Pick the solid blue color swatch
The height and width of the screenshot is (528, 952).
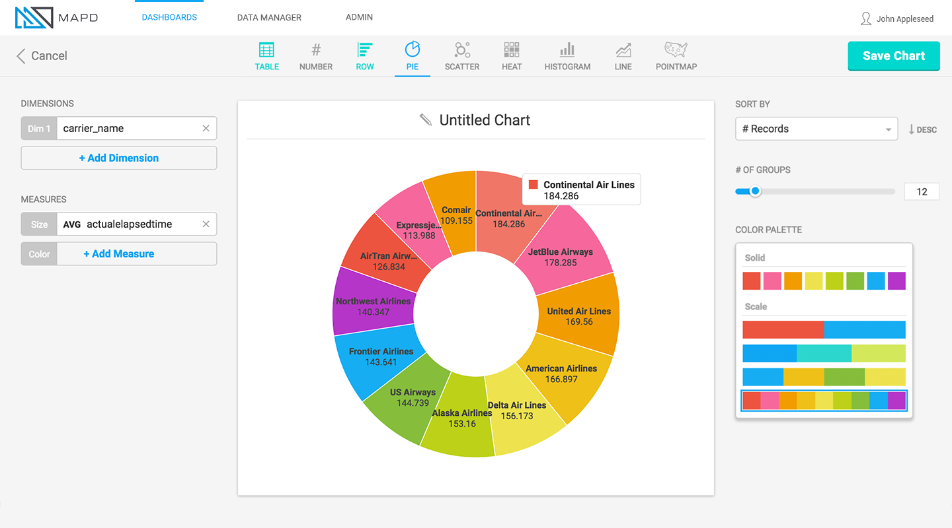pos(876,280)
